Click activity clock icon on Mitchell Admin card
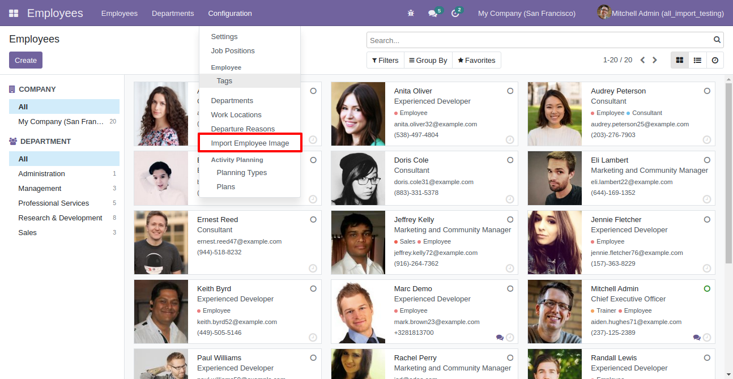This screenshot has height=379, width=733. click(707, 337)
